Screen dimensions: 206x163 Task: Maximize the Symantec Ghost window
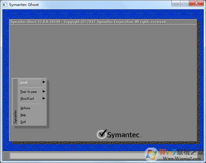185,3
